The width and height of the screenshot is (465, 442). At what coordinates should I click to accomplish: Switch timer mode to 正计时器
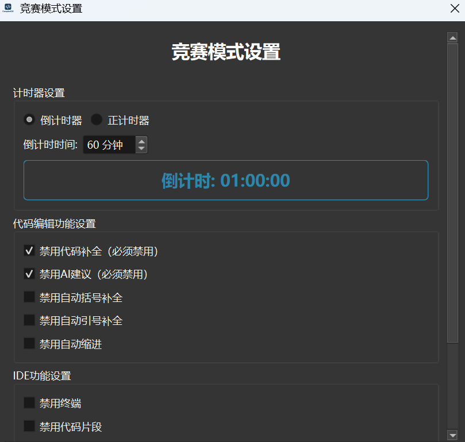(95, 119)
